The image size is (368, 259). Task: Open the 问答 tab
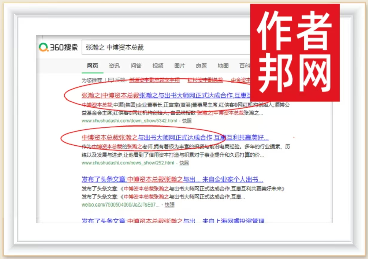pos(136,66)
